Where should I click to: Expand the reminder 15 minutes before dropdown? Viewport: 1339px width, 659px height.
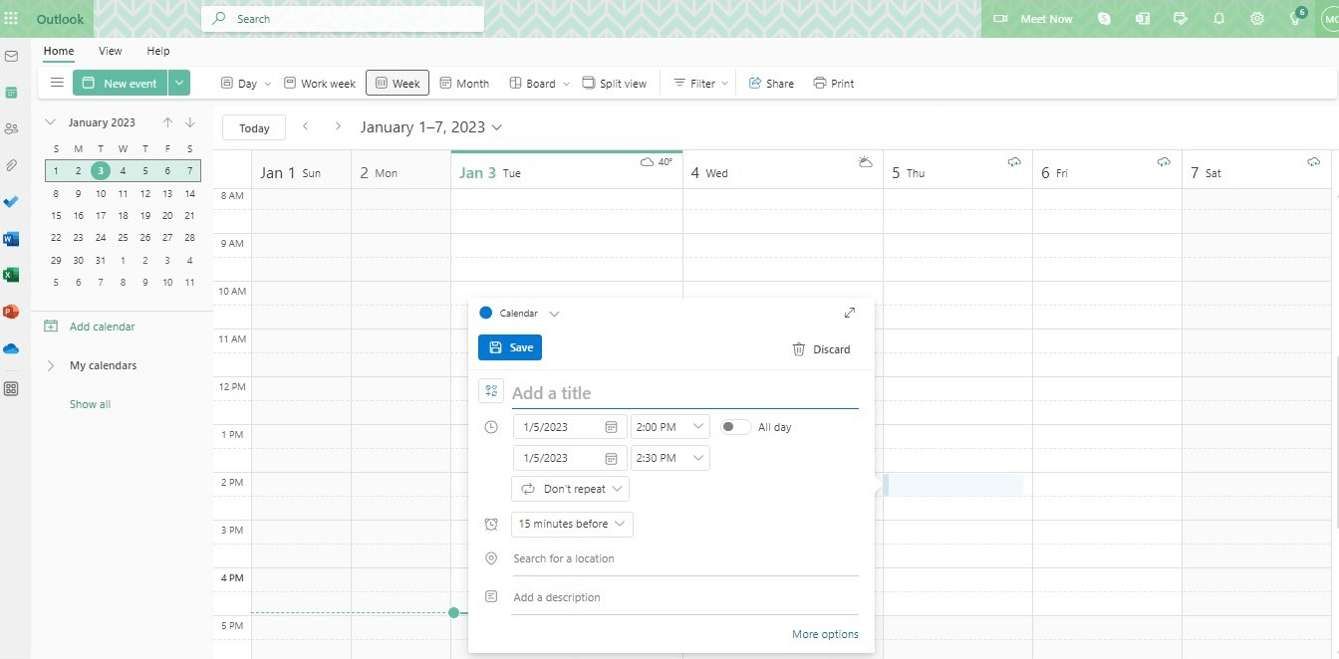point(572,524)
